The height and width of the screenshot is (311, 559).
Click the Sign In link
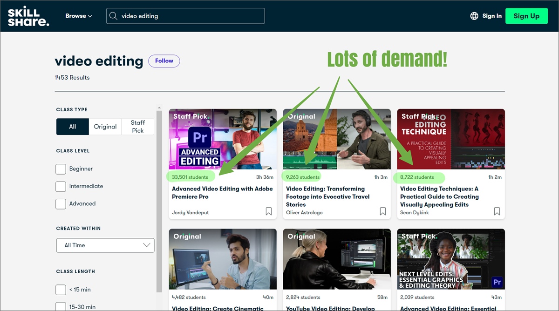pos(491,16)
